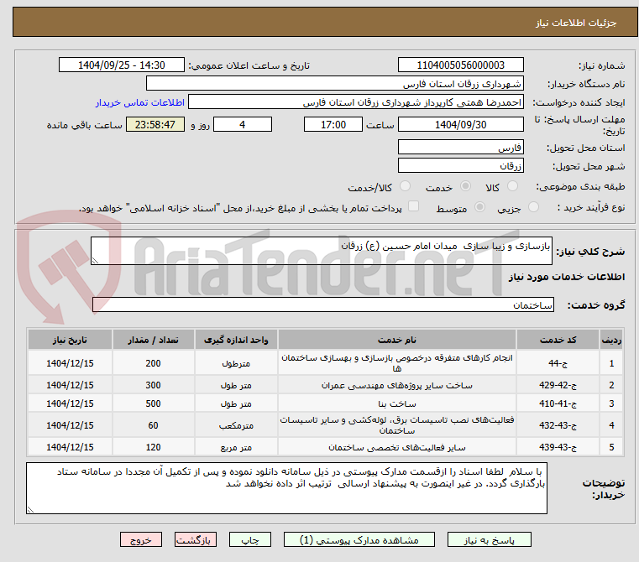Click service code ج-41-410 cell
Viewport: 639px width, 562px height.
click(558, 403)
